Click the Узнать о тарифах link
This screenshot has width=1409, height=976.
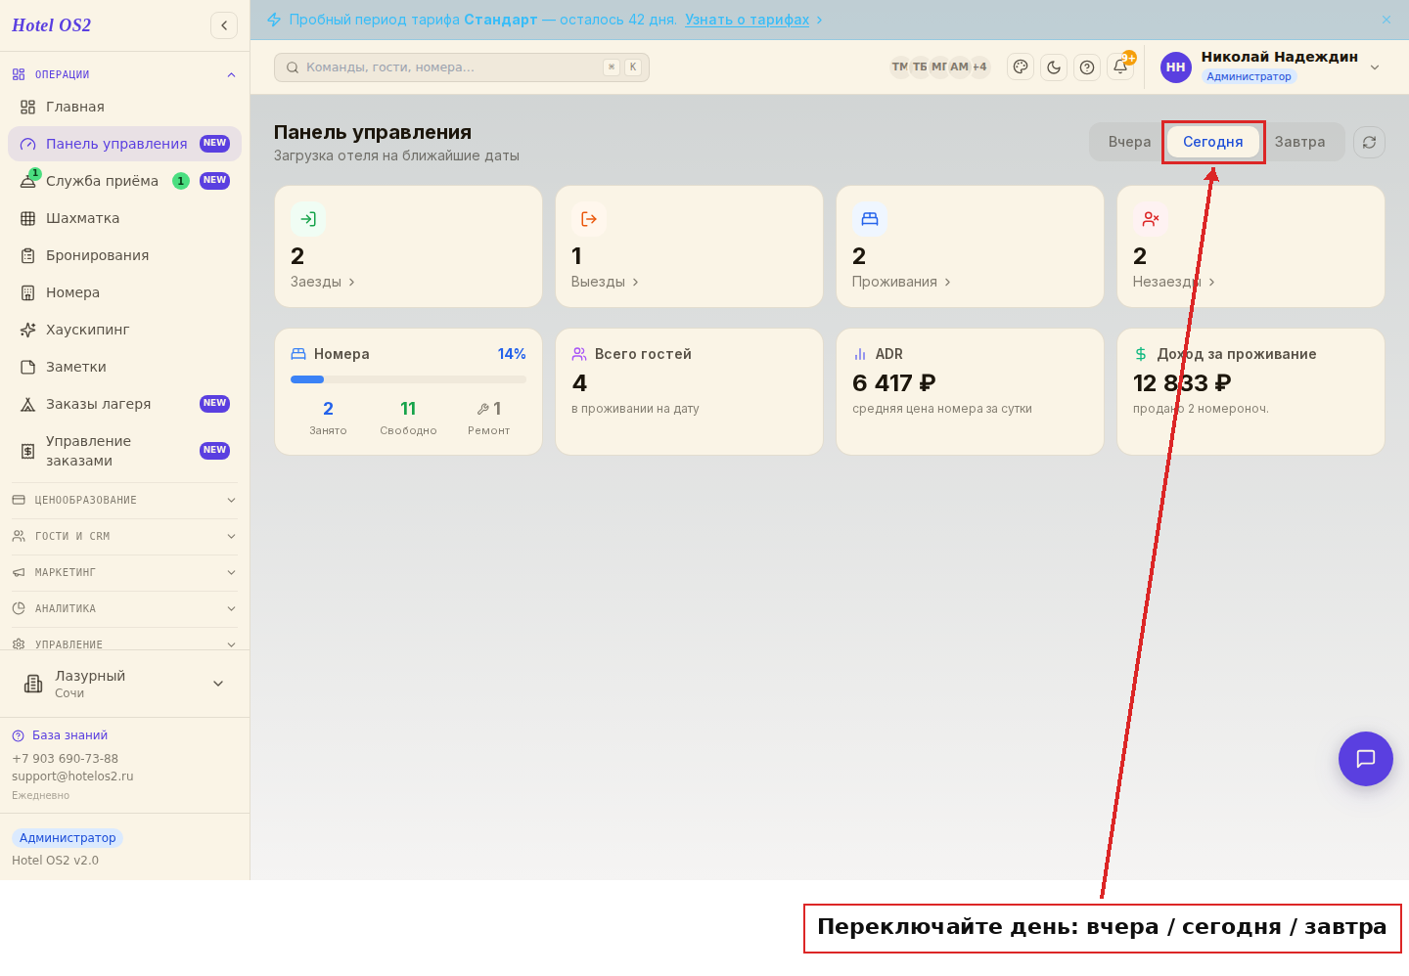point(748,20)
